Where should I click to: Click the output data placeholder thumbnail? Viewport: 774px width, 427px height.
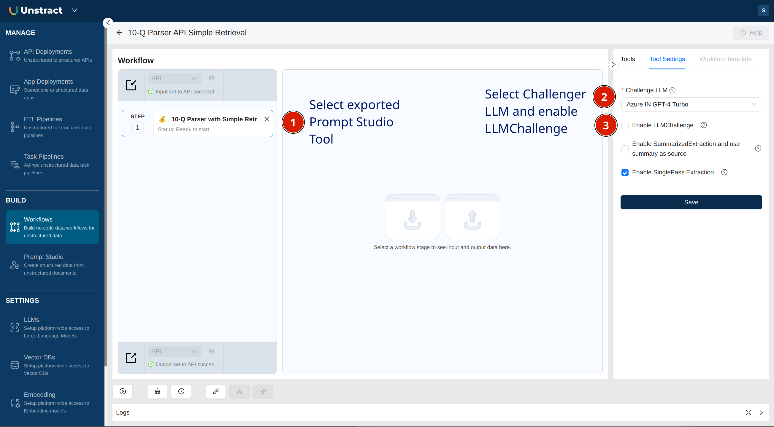472,216
